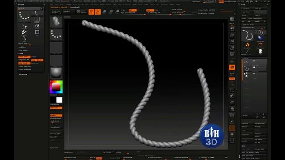This screenshot has height=160, width=285.
Task: Open the stroke dots thumbnail on left shelf
Action: point(56,35)
